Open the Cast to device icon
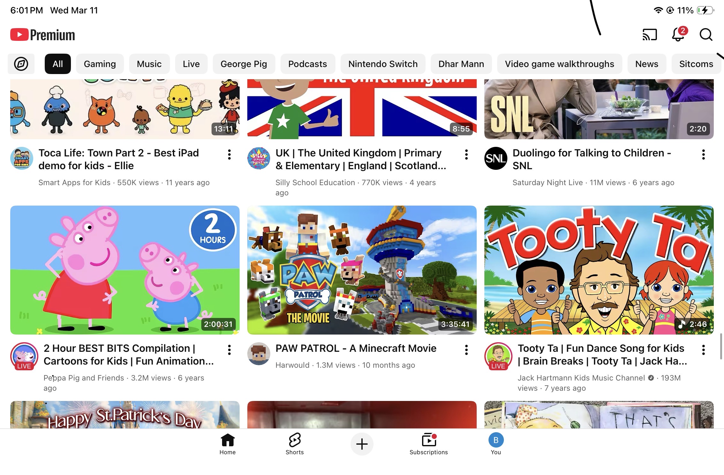724x475 pixels. (650, 35)
